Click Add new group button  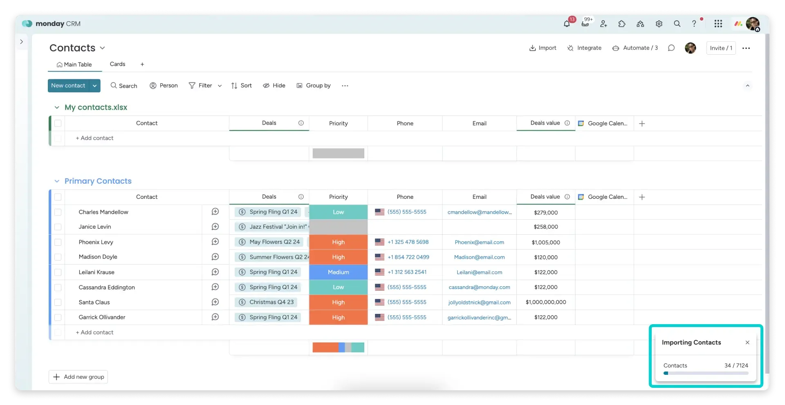click(78, 377)
